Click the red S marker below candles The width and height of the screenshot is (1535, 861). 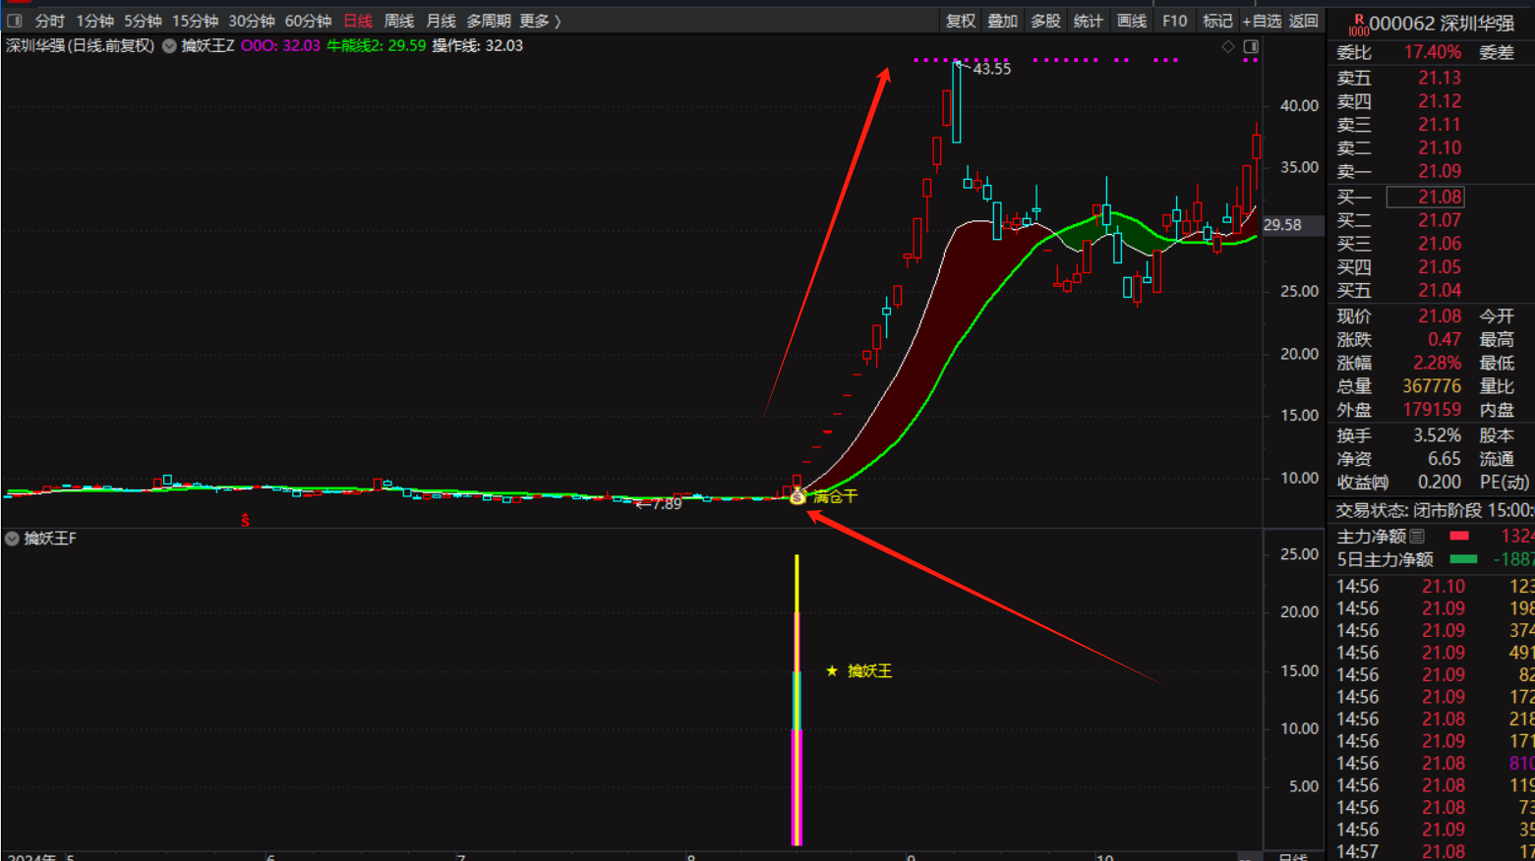click(x=245, y=520)
